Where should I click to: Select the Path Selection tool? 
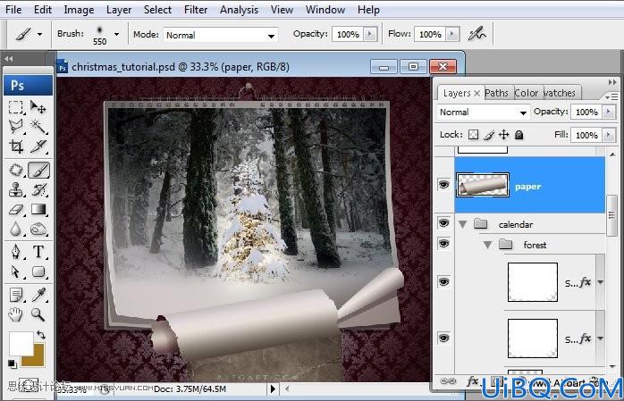click(16, 272)
